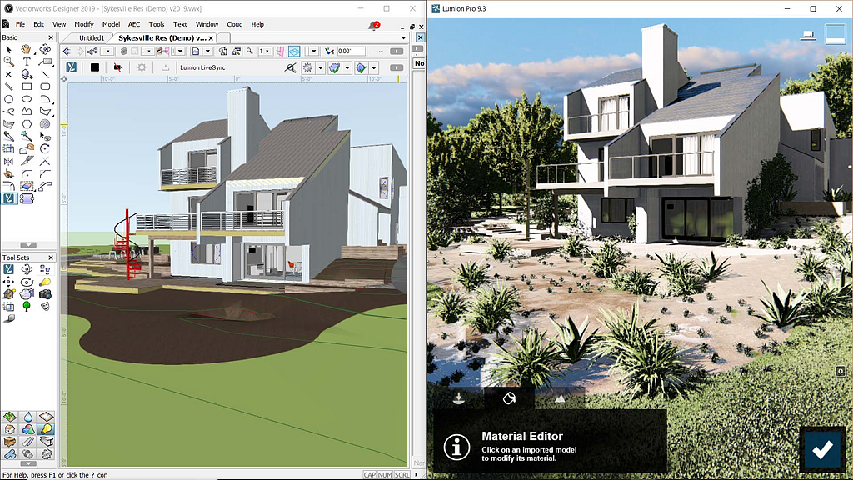This screenshot has width=853, height=480.
Task: Open the AEC menu
Action: (x=134, y=24)
